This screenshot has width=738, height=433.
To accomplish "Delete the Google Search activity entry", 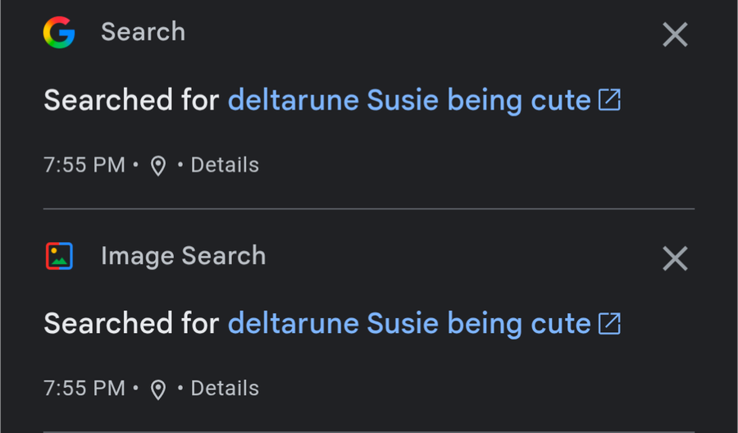I will click(675, 34).
